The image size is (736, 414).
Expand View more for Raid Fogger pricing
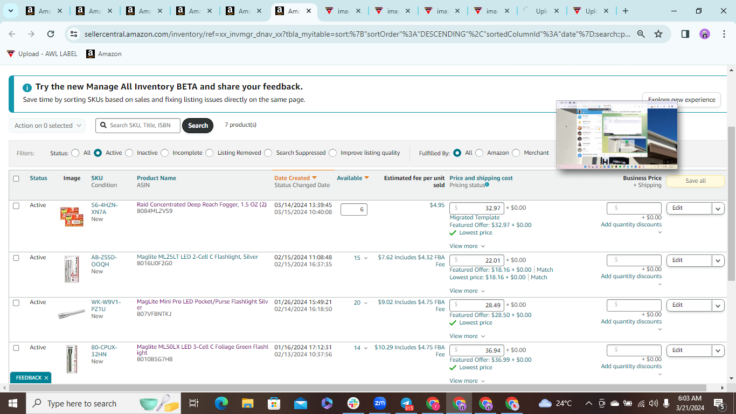click(x=467, y=246)
